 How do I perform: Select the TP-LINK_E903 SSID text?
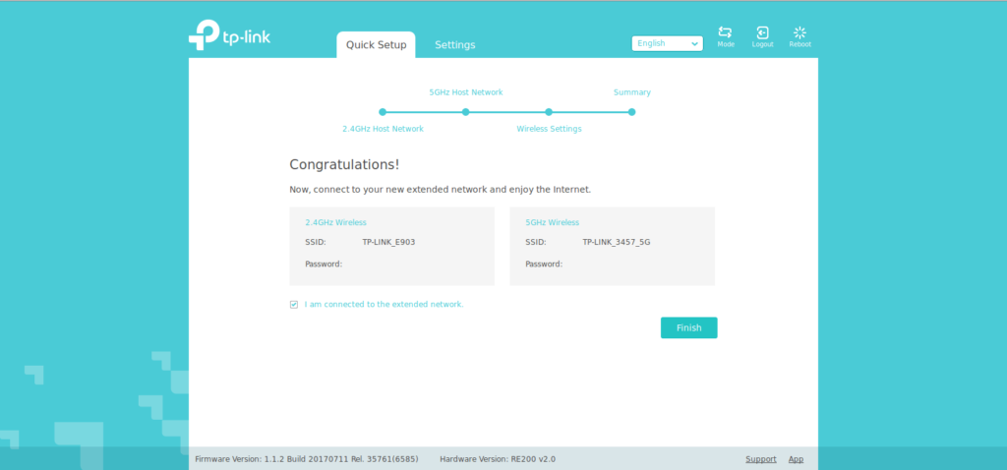tap(388, 242)
